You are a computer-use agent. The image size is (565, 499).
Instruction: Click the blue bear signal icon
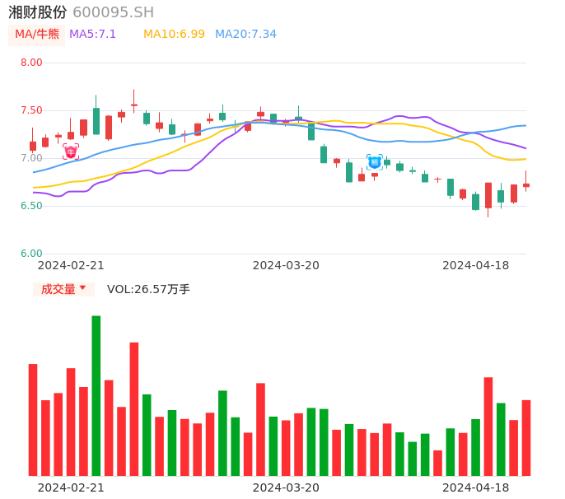coord(375,162)
